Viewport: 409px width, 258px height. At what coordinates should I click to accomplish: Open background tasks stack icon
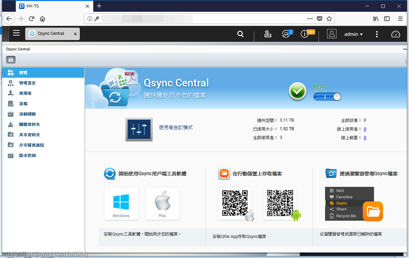pos(268,34)
